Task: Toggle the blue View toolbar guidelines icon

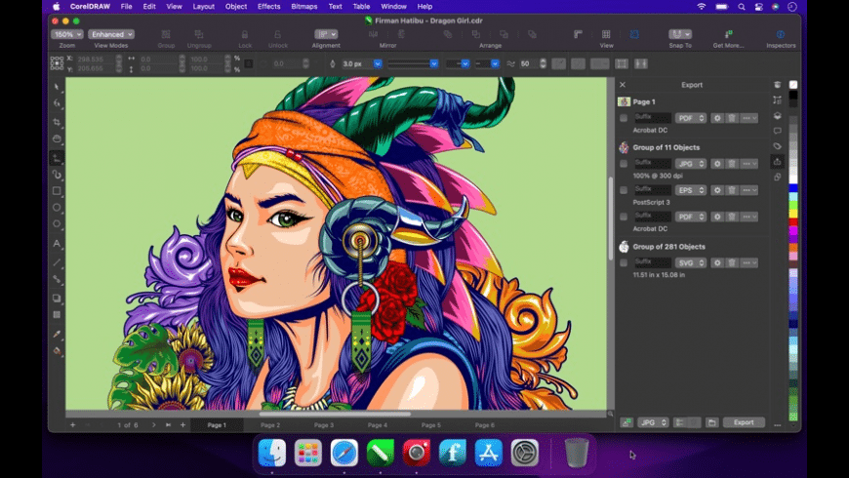Action: coord(634,35)
